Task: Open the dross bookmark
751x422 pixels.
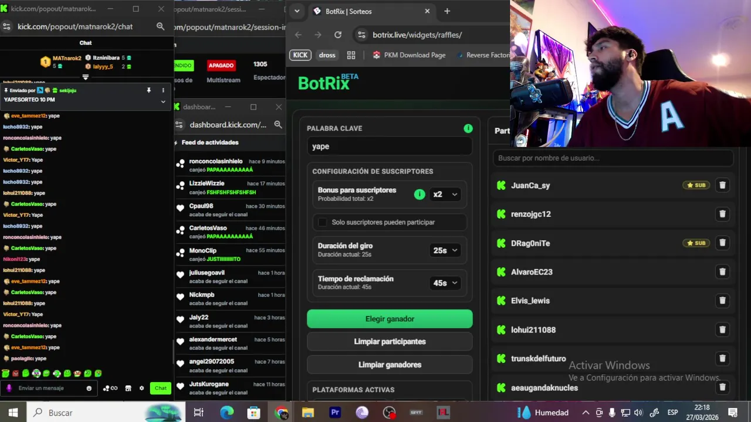Action: tap(327, 55)
